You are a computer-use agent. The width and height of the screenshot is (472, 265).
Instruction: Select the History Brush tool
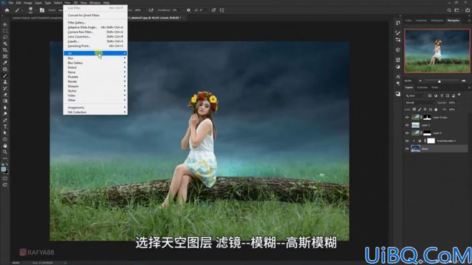click(x=5, y=88)
